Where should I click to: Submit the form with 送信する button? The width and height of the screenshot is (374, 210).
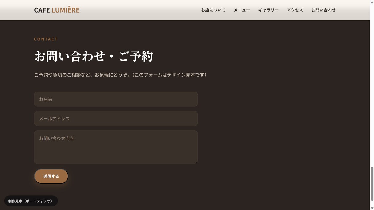coord(51,176)
